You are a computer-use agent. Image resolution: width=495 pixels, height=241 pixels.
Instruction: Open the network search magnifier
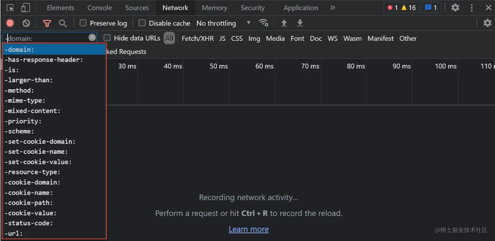coord(63,23)
